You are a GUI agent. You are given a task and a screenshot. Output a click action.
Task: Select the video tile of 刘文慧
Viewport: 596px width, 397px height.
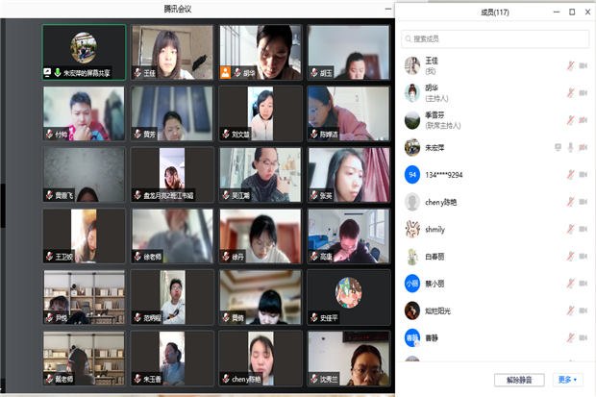260,114
